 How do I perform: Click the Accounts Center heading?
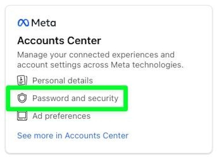pyautogui.click(x=59, y=40)
